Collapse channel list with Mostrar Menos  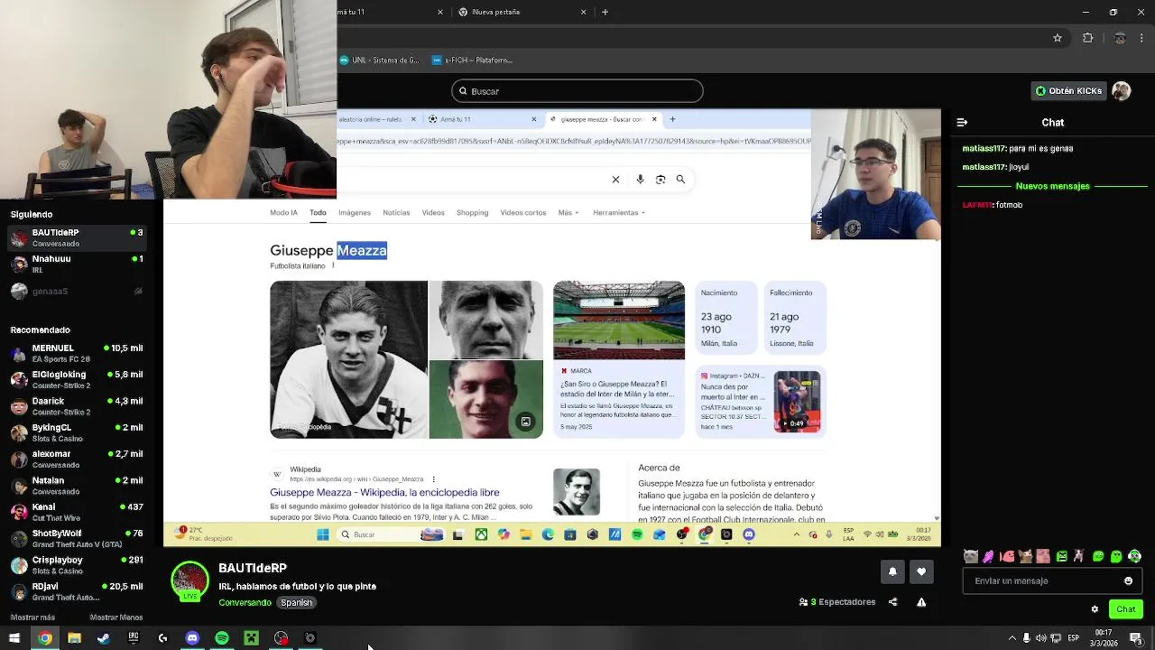(x=115, y=617)
